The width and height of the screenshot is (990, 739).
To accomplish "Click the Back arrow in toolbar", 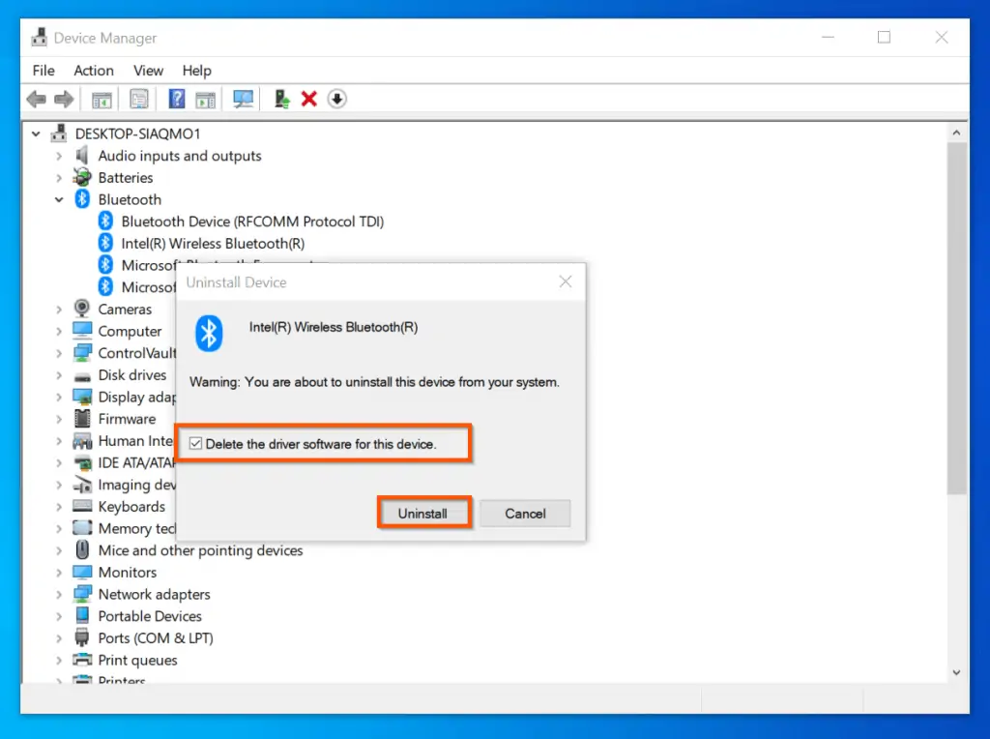I will [x=37, y=99].
